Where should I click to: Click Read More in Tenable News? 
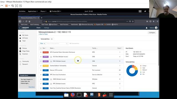(32, 87)
